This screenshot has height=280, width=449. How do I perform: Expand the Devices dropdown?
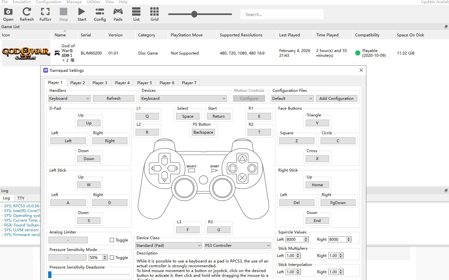pyautogui.click(x=183, y=99)
